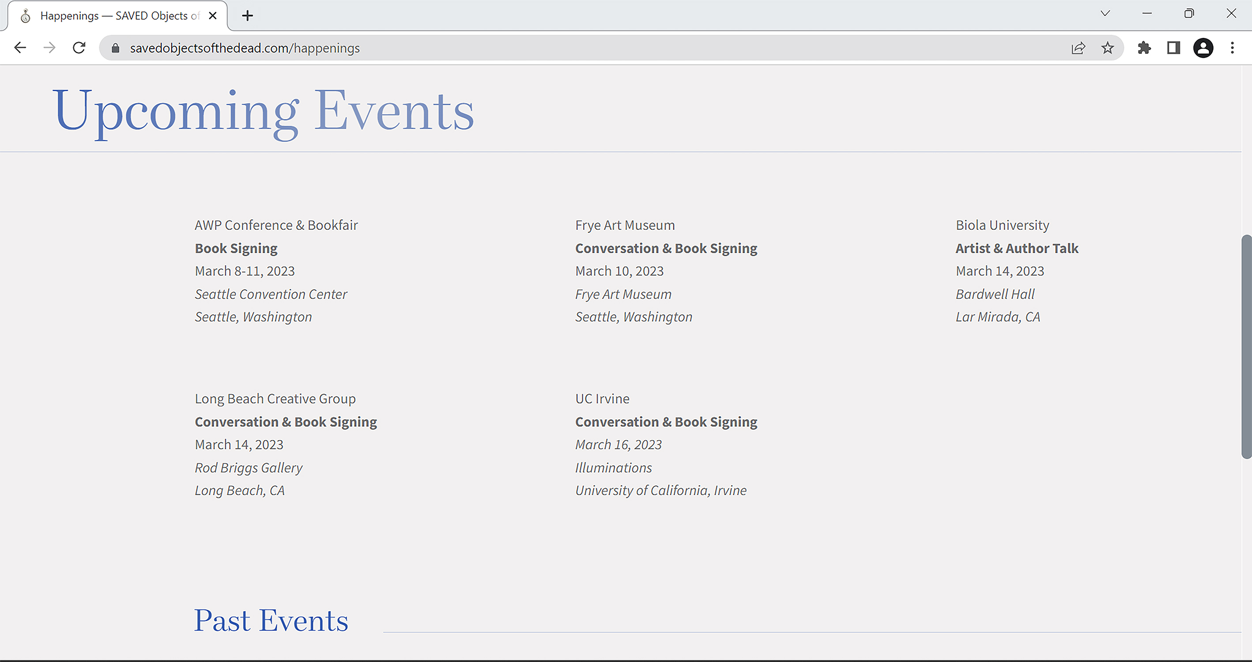Click the address bar URL

coord(245,48)
